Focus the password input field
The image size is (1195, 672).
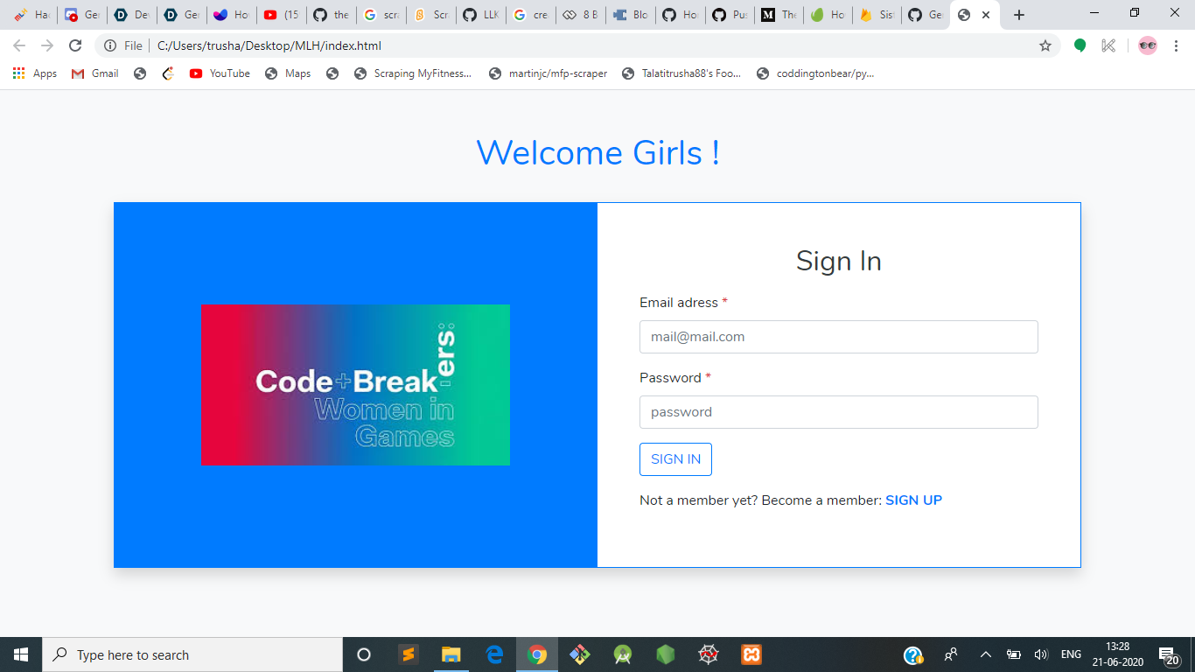click(x=838, y=412)
